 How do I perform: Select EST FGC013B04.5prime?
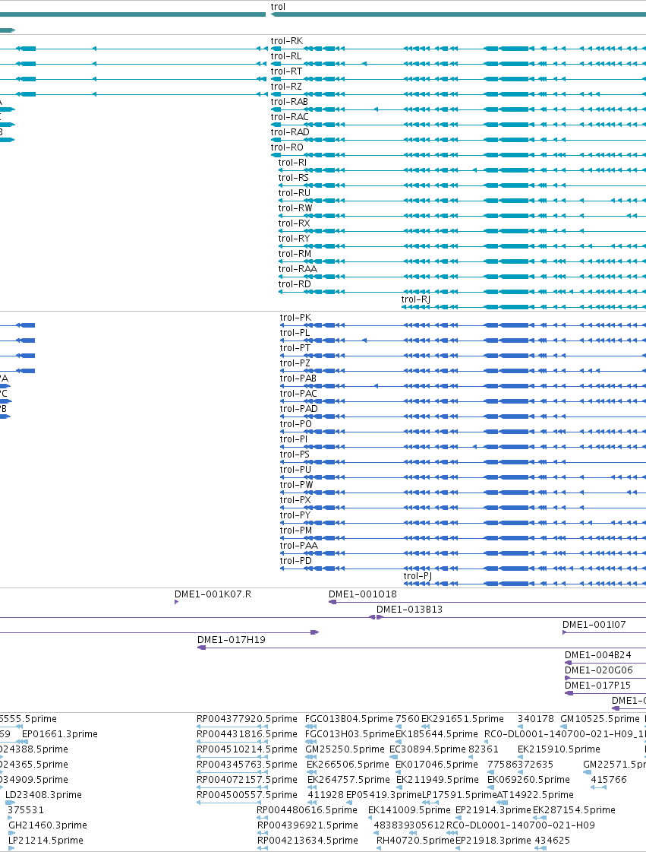[349, 720]
